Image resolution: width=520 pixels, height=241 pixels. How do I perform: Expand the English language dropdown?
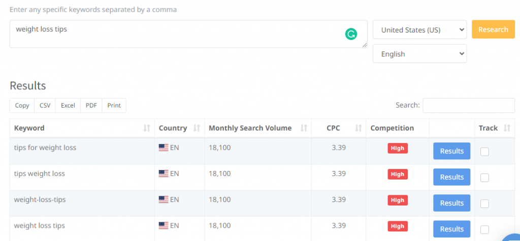419,54
